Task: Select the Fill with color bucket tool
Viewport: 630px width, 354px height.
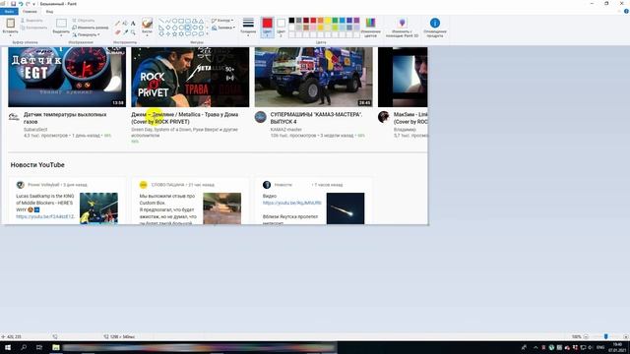Action: coord(125,24)
